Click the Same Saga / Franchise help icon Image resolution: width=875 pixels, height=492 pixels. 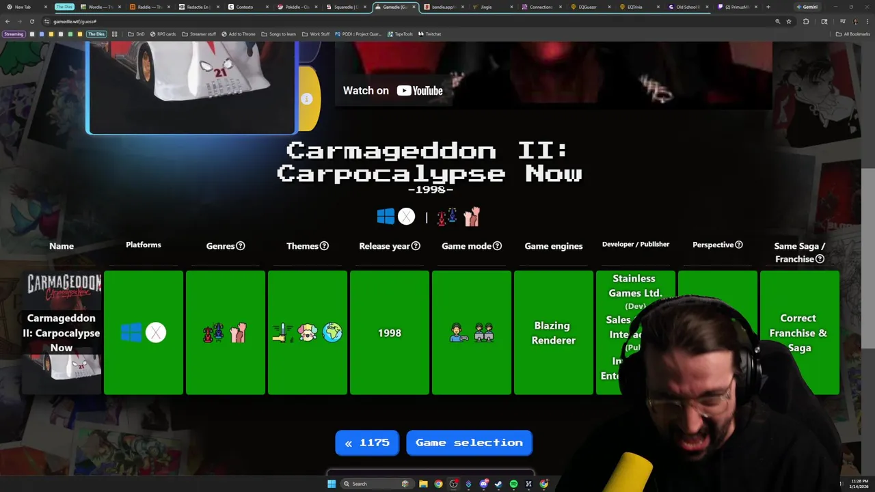point(820,259)
